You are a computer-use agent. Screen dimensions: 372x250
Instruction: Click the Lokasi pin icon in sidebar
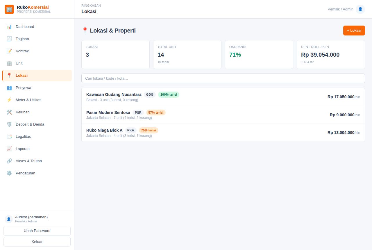(9, 76)
